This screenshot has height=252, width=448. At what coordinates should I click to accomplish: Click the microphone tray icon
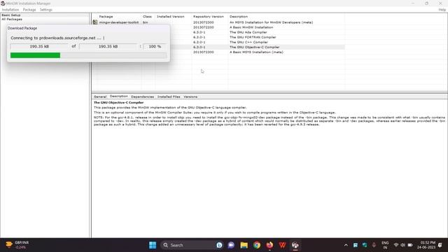coord(374,245)
